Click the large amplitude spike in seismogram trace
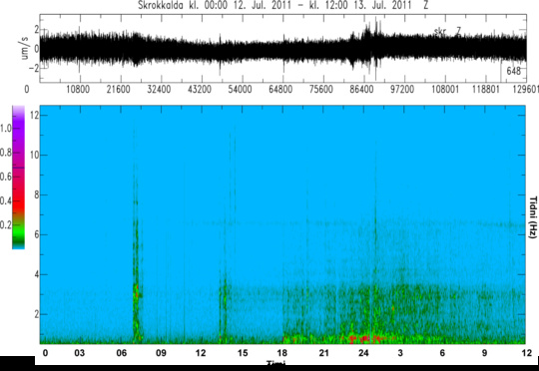539x371 pixels. click(376, 48)
